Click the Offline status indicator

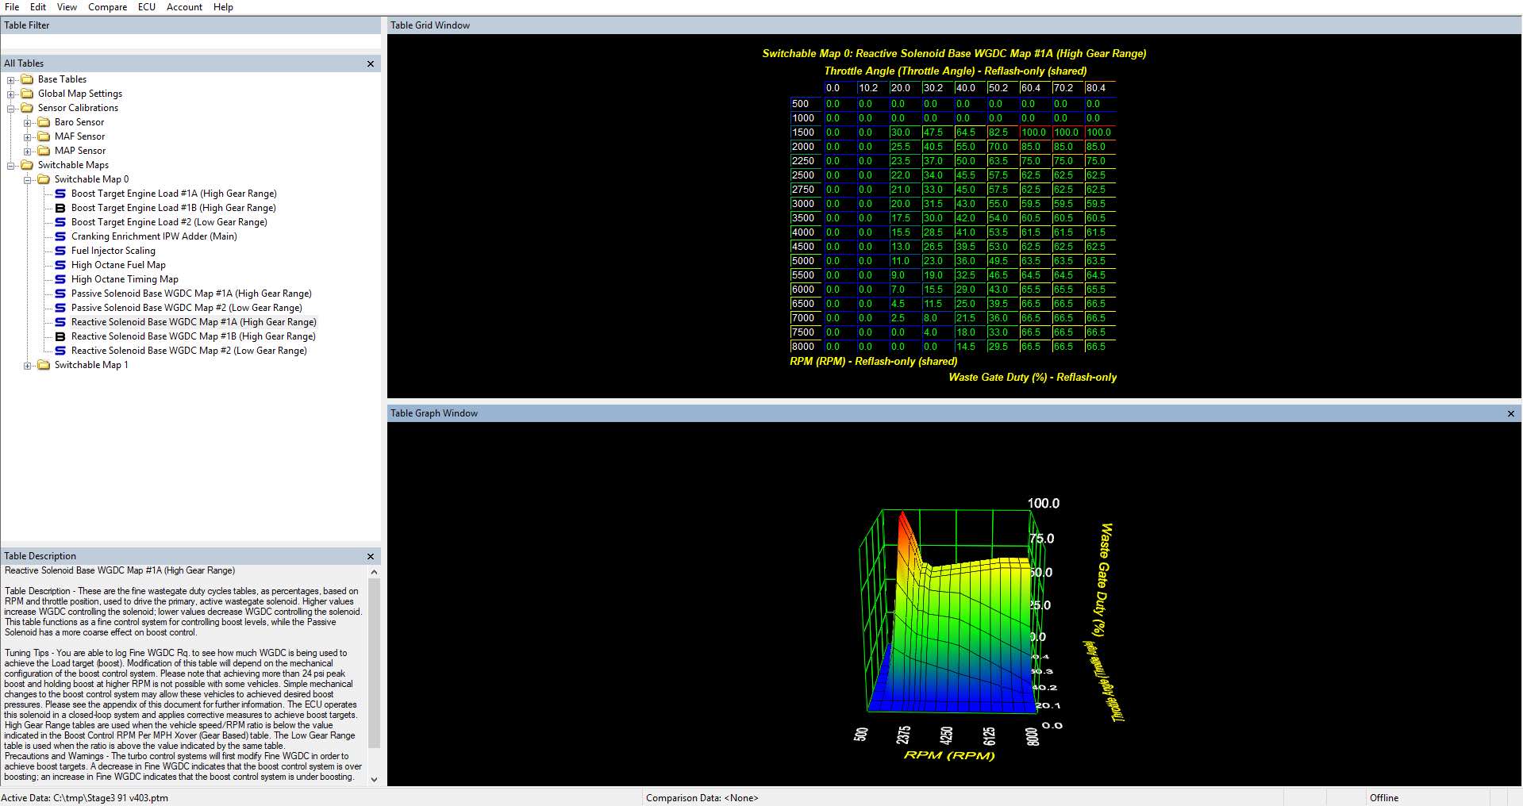pos(1384,798)
